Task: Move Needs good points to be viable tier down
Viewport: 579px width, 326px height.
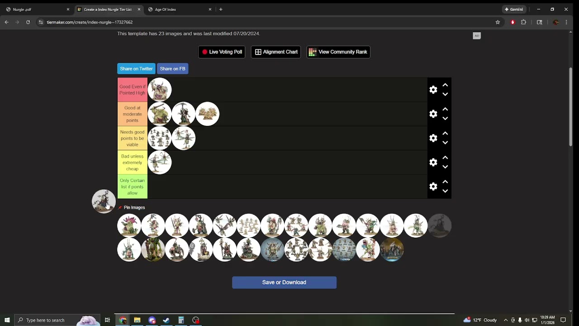Action: click(445, 143)
